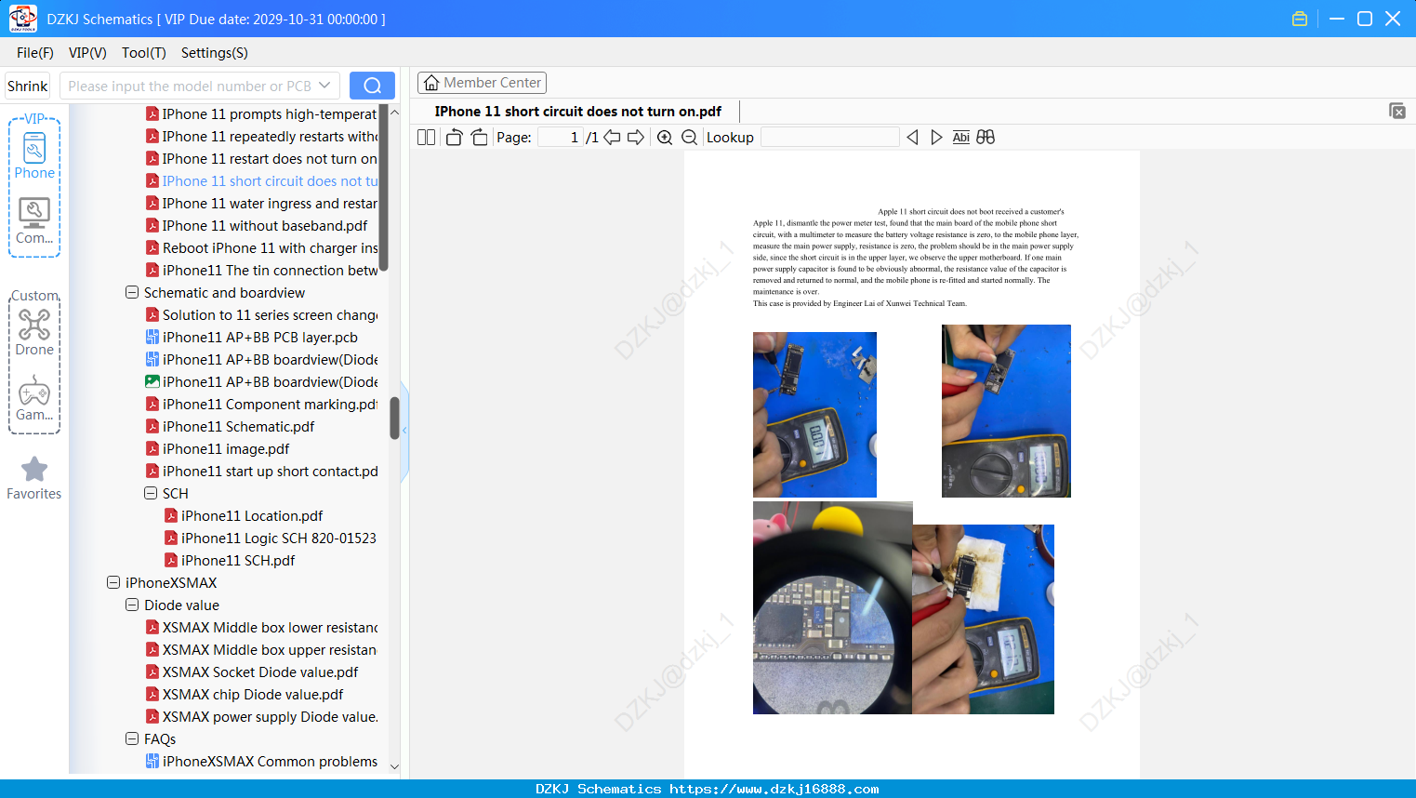Find previous lookup match triangle
This screenshot has width=1416, height=798.
pyautogui.click(x=912, y=137)
